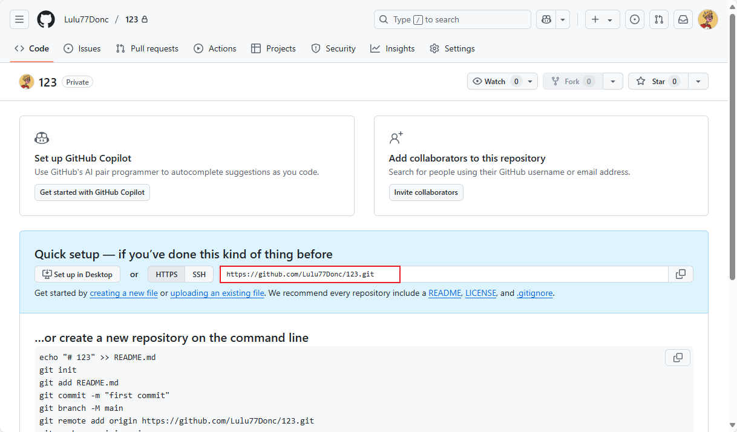Select the SSH protocol toggle
The width and height of the screenshot is (737, 432).
[x=199, y=274]
